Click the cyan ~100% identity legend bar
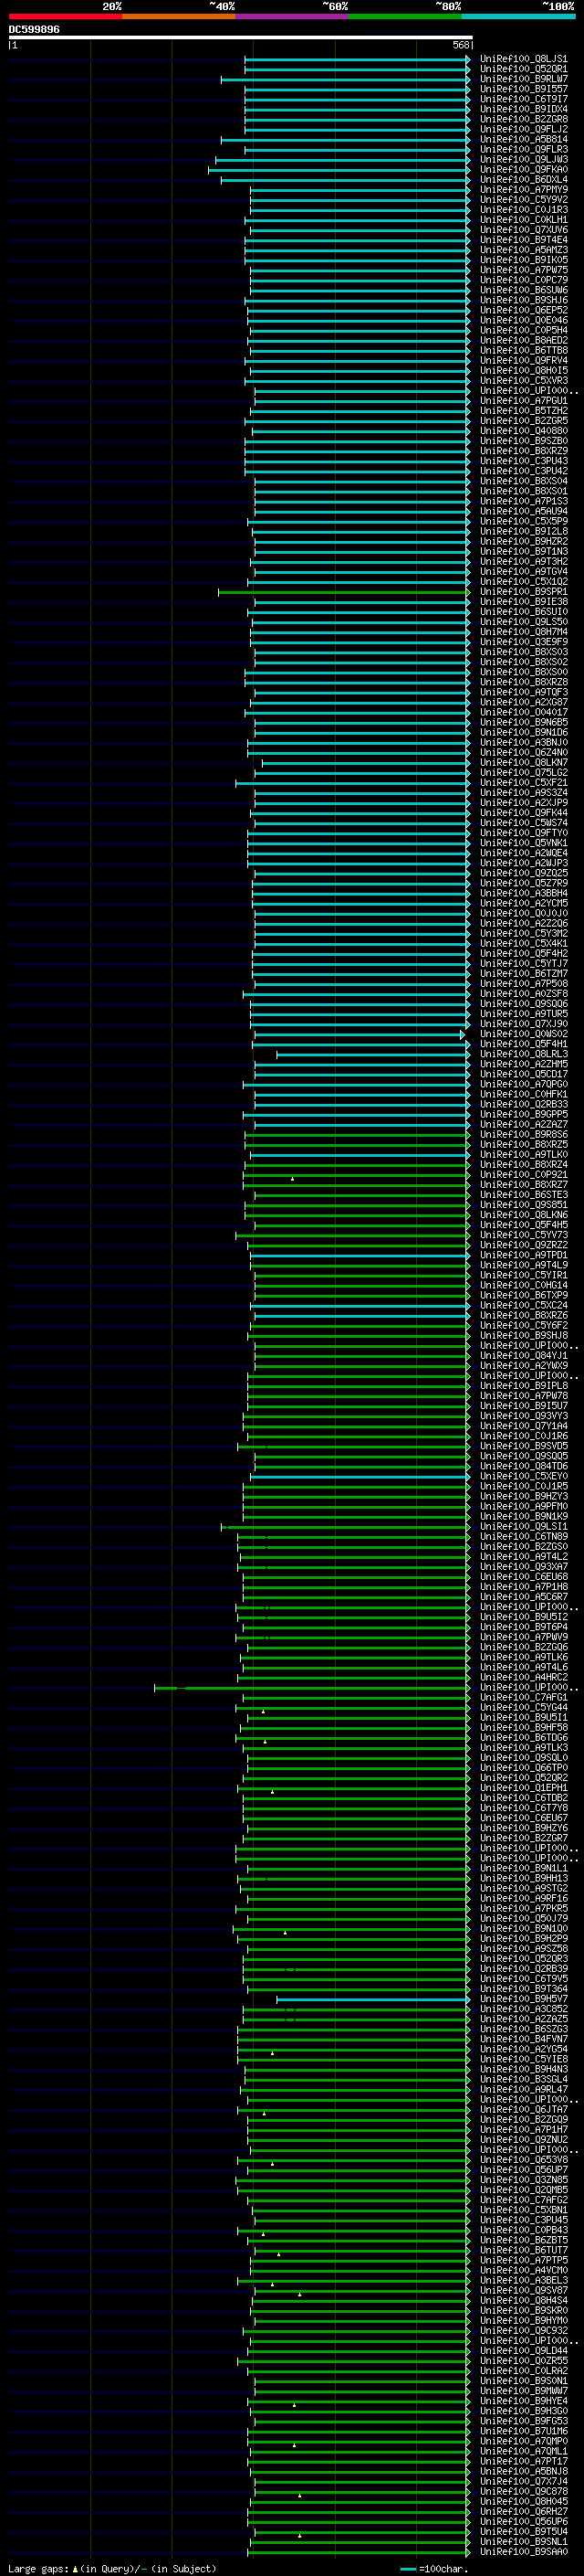Image resolution: width=584 pixels, height=2576 pixels. [x=519, y=16]
